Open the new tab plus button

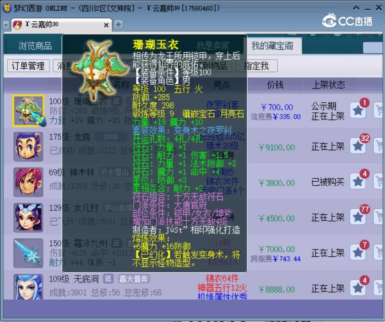click(119, 24)
